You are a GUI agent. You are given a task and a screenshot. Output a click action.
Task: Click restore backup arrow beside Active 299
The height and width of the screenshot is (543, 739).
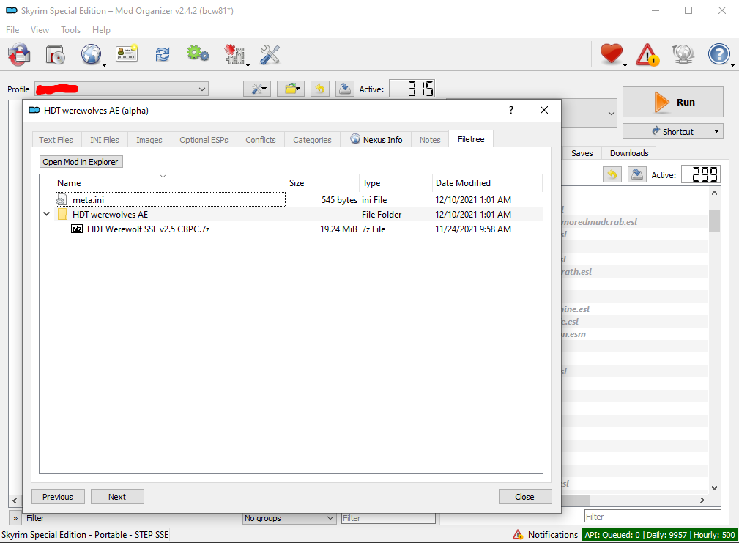pyautogui.click(x=612, y=174)
